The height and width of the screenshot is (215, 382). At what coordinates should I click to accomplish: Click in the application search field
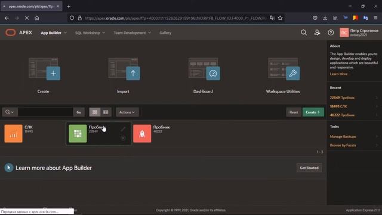[x=45, y=112]
